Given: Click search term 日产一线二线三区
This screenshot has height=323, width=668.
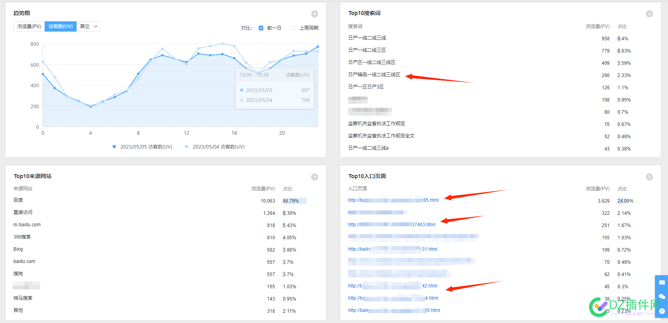Looking at the screenshot, I should click(x=367, y=50).
